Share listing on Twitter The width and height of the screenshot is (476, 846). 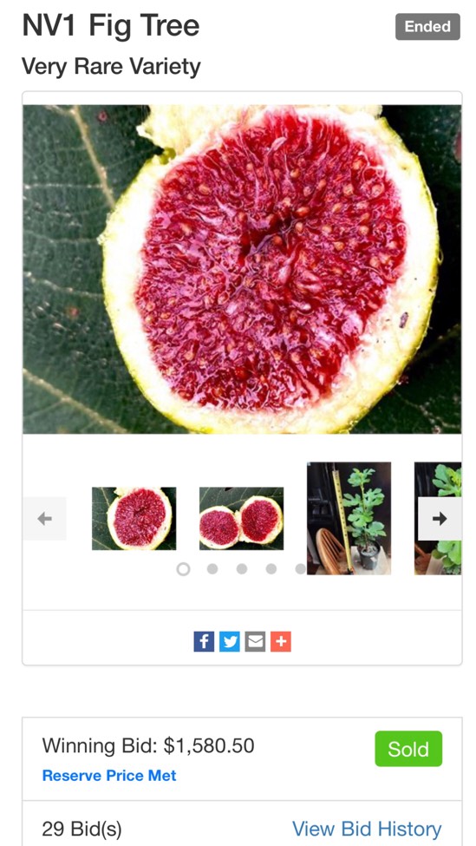click(230, 641)
